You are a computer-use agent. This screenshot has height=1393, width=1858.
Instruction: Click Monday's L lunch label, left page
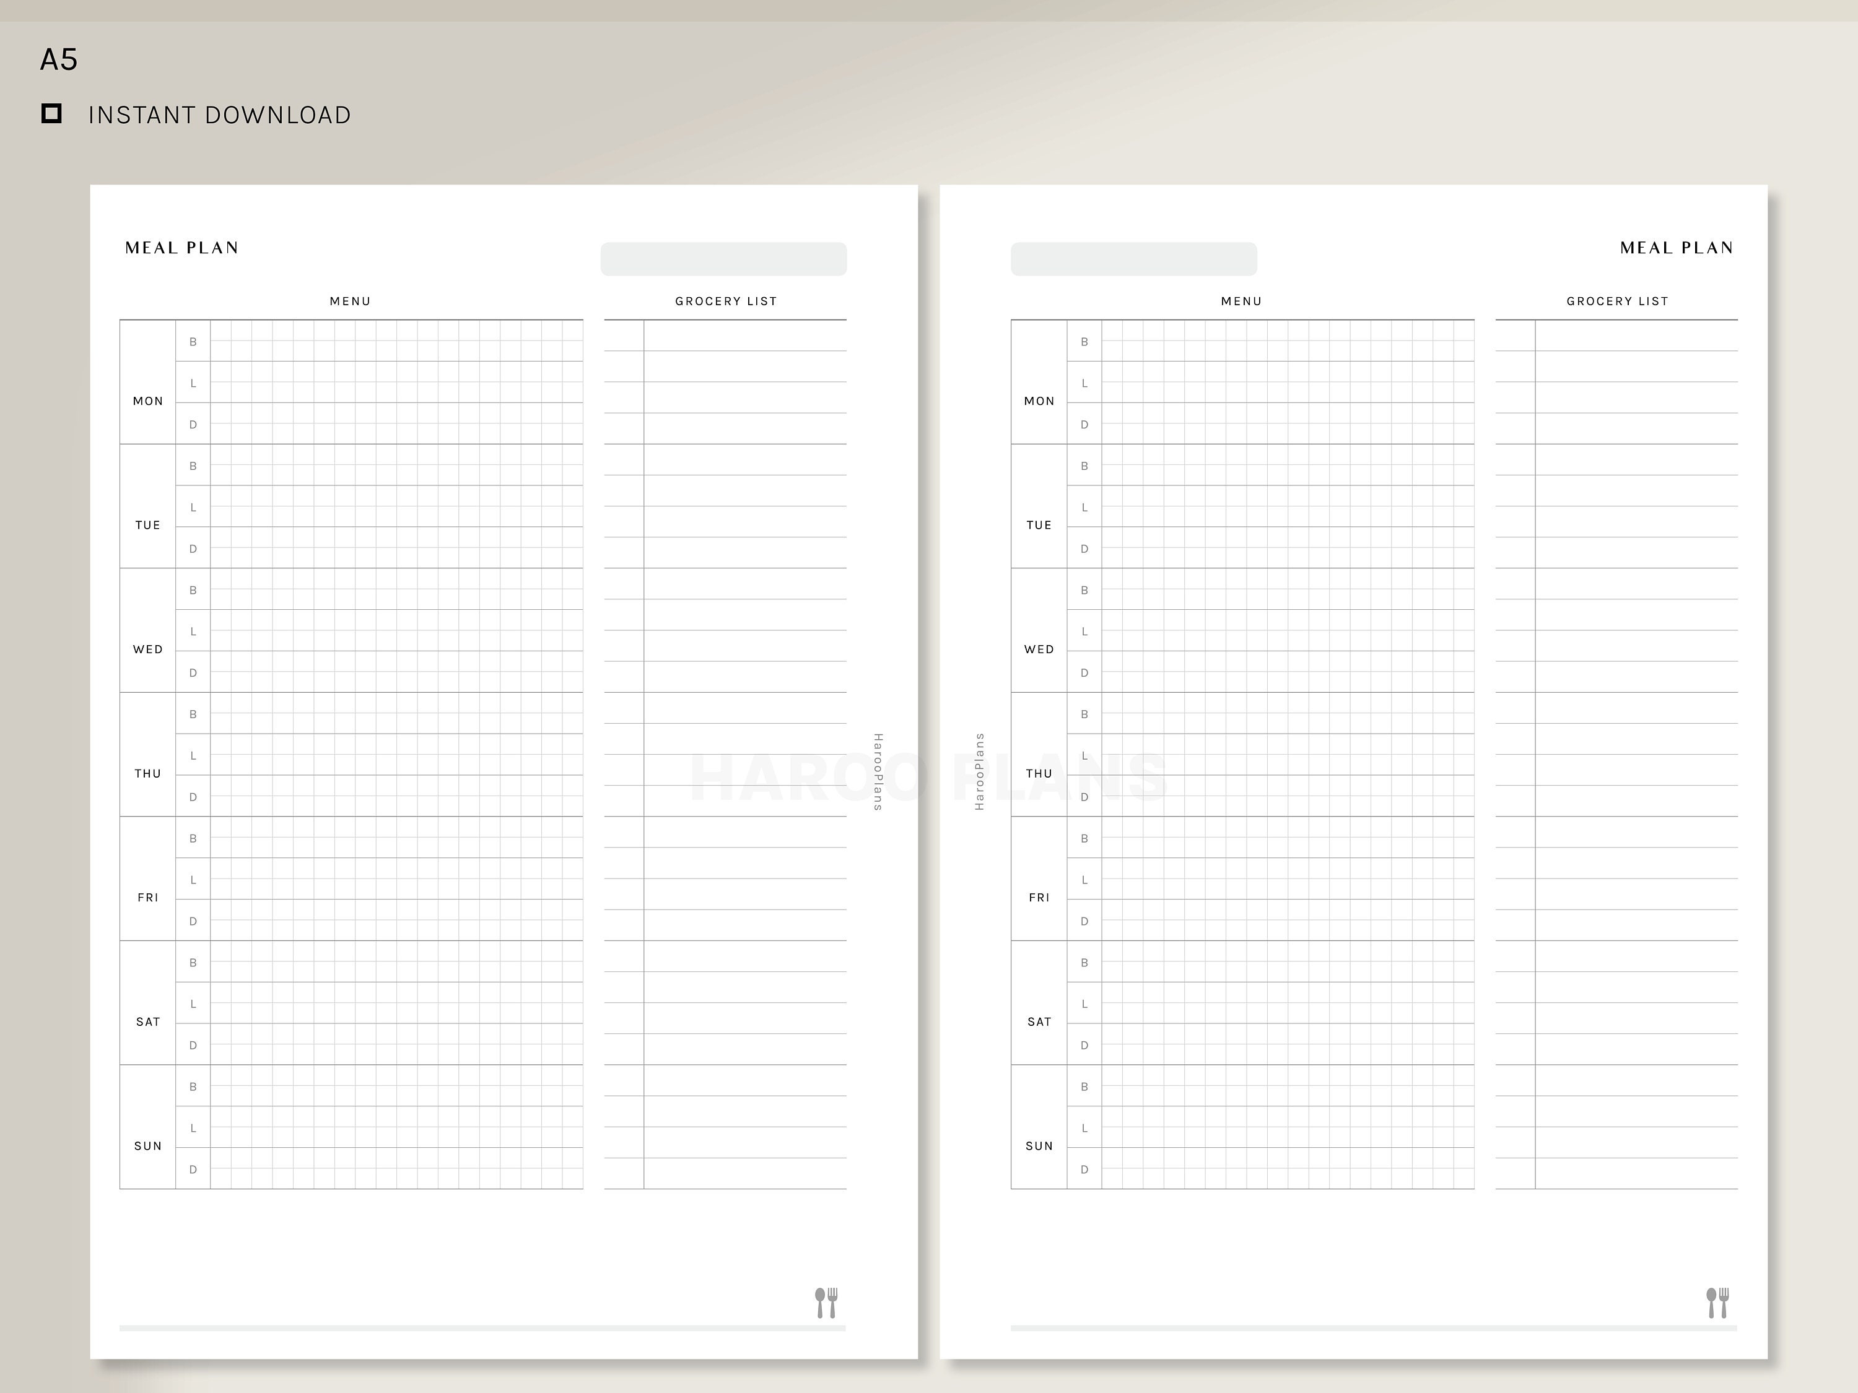(x=193, y=384)
